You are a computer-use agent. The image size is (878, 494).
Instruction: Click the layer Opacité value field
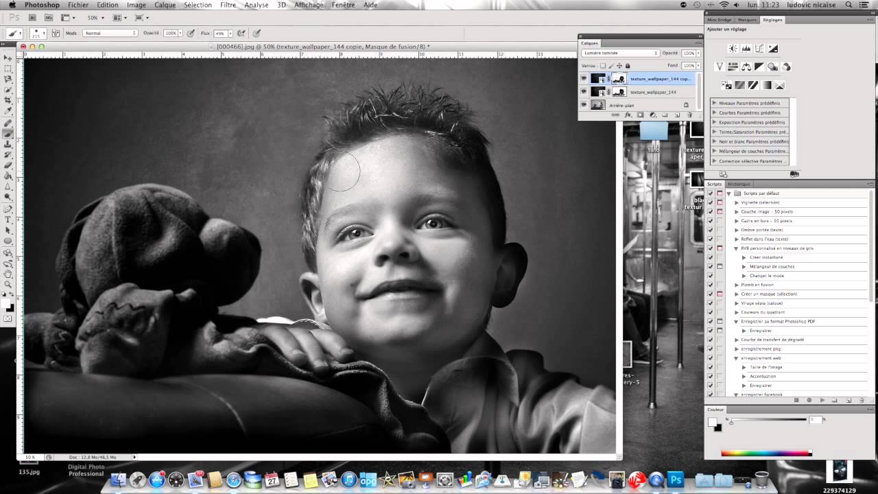[689, 53]
